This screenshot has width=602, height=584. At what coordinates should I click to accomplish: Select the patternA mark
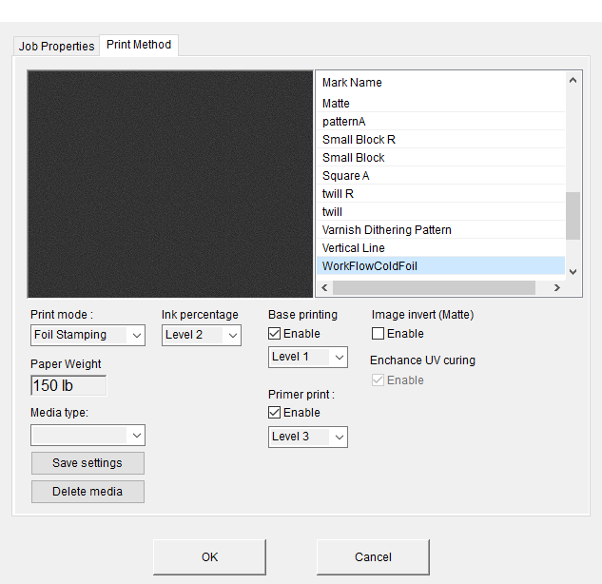[x=440, y=122]
